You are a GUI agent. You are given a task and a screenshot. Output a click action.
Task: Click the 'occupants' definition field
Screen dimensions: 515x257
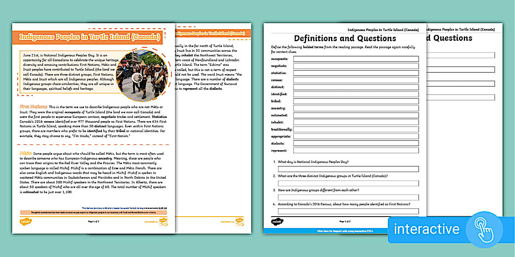tap(356, 59)
